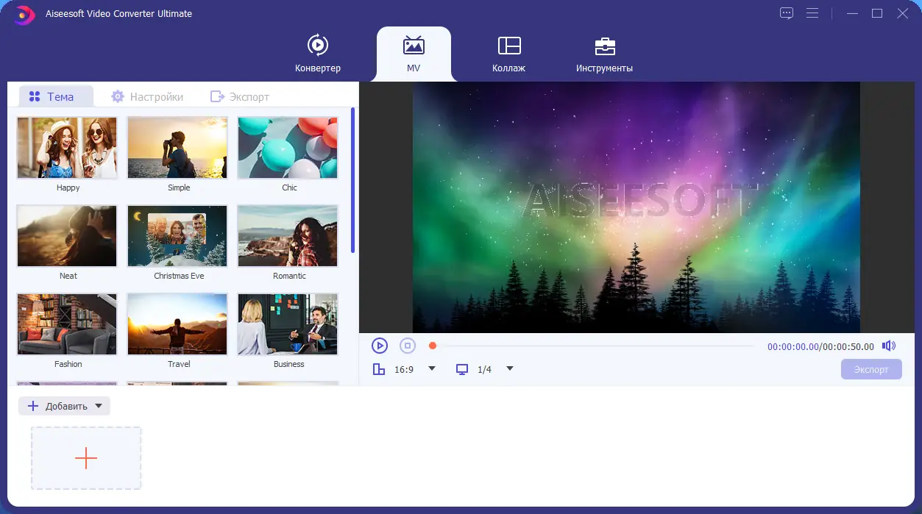Click the Christmas Eve theme label
This screenshot has height=514, width=922.
pos(179,276)
